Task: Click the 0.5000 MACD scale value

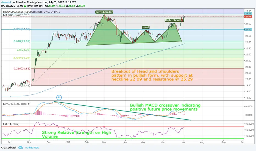Action: (249, 107)
